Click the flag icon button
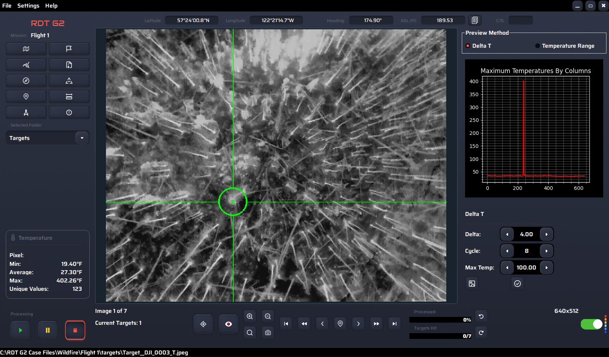609x357 pixels. coord(69,49)
